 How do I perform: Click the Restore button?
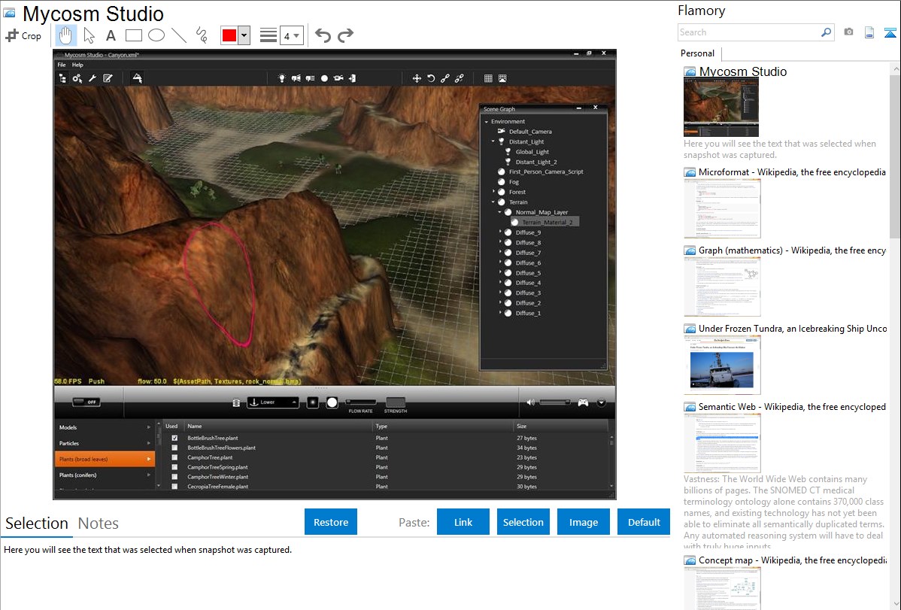[331, 522]
